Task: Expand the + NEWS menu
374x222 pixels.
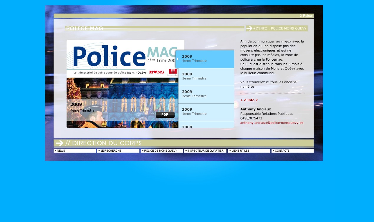Action: click(75, 151)
